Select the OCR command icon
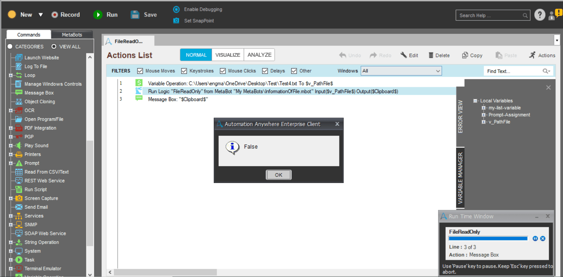 (x=19, y=110)
